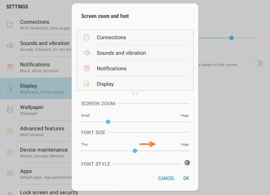The width and height of the screenshot is (270, 195).
Task: Click the Font Size slider handle
Action: pos(135,151)
